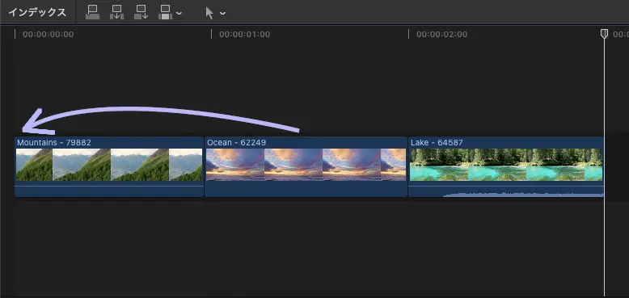Click the insert clip icon
The height and width of the screenshot is (298, 629).
[116, 12]
